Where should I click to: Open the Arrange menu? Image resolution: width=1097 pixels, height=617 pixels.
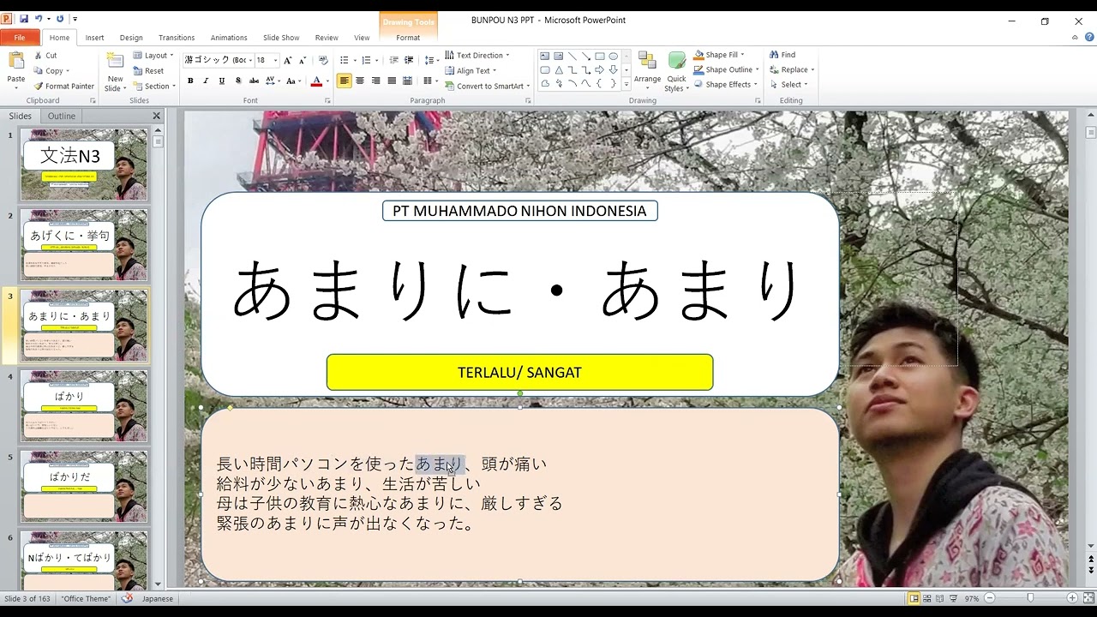point(647,71)
